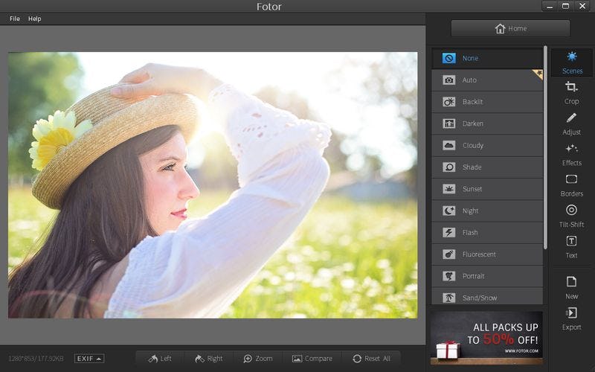Select the Backlit scene preset
This screenshot has height=372, width=595.
click(487, 102)
